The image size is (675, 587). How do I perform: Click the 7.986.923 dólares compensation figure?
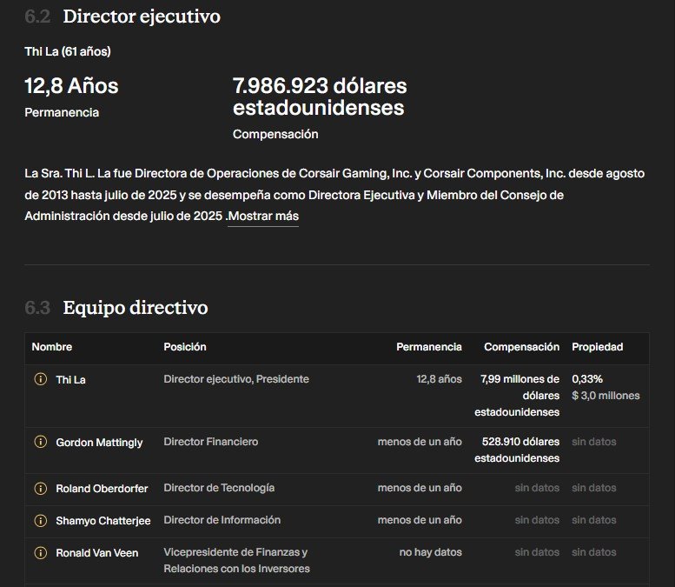[320, 97]
